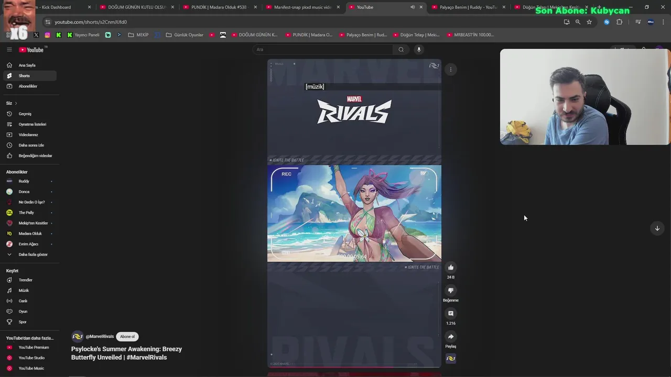Click the search magnifier button
Viewport: 671px width, 377px height.
401,50
